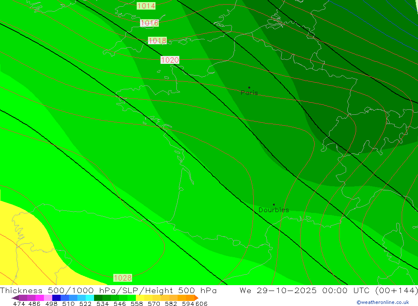Screen dimensions: 418x306
Task: Pick the magenta legend swatch above 486
Action: point(39,298)
